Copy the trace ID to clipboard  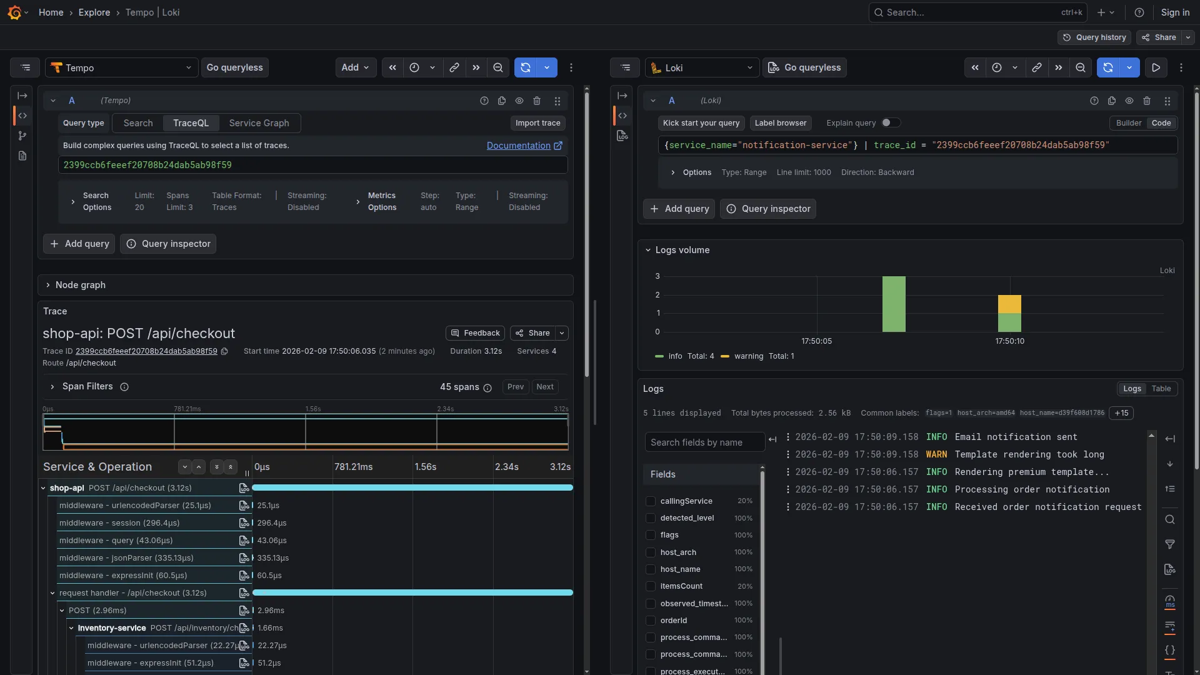[x=224, y=351]
